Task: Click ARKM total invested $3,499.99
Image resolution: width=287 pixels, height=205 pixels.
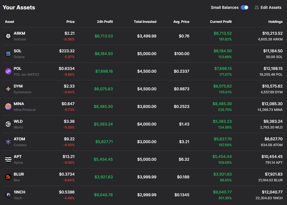Action: point(147,36)
